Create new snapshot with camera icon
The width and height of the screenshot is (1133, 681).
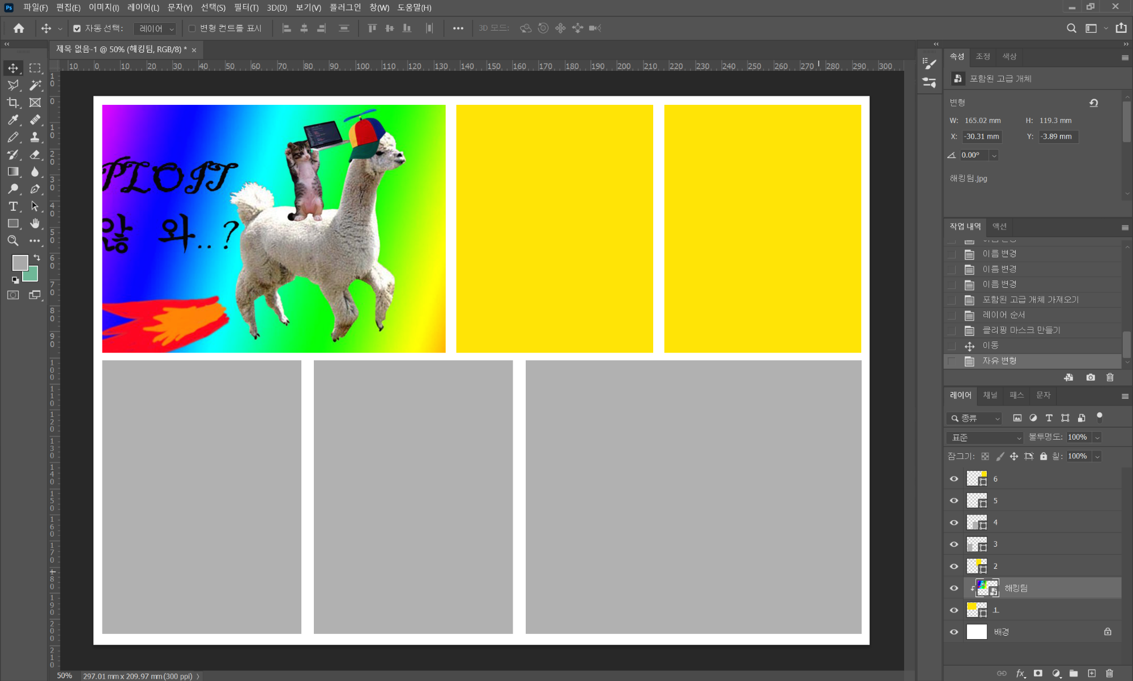click(x=1090, y=377)
